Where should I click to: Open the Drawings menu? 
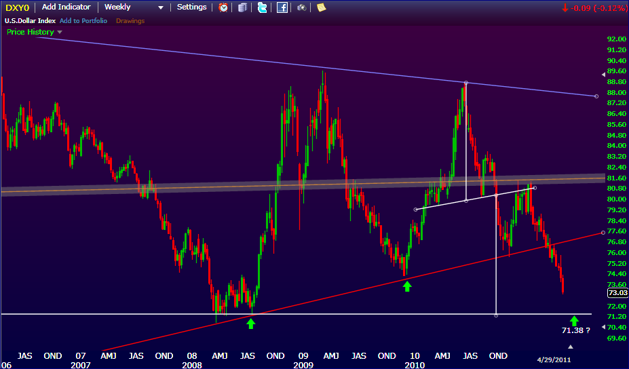point(130,21)
